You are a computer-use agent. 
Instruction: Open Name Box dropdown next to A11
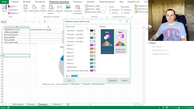pos(25,22)
